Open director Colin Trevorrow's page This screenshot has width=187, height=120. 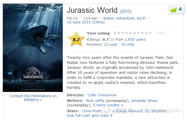(x=102, y=95)
